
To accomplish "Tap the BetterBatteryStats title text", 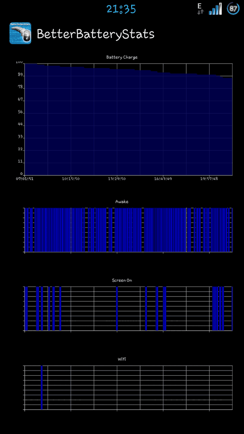I will tap(96, 34).
